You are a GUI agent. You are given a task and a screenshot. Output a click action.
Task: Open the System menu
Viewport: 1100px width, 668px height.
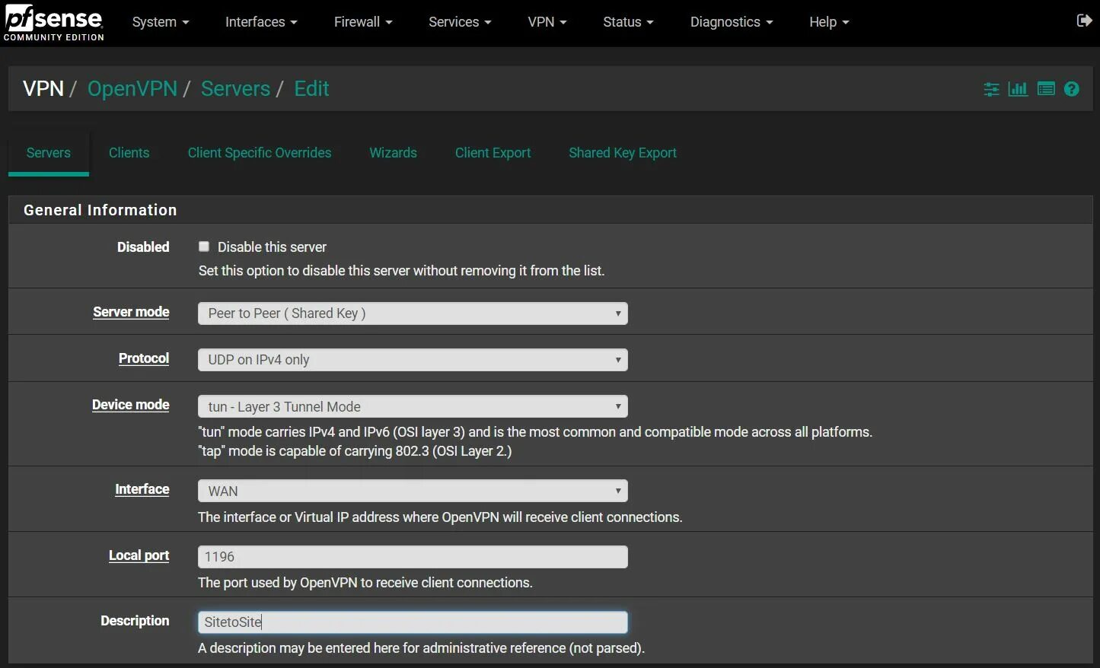(161, 22)
